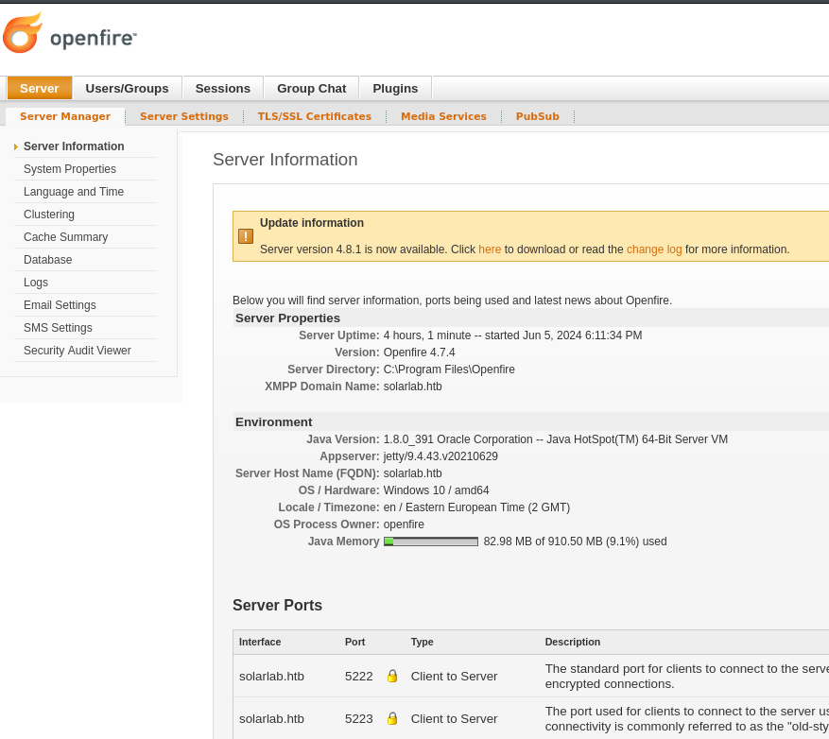
Task: Click solarlab.htb in the 5222 row
Action: pos(271,676)
